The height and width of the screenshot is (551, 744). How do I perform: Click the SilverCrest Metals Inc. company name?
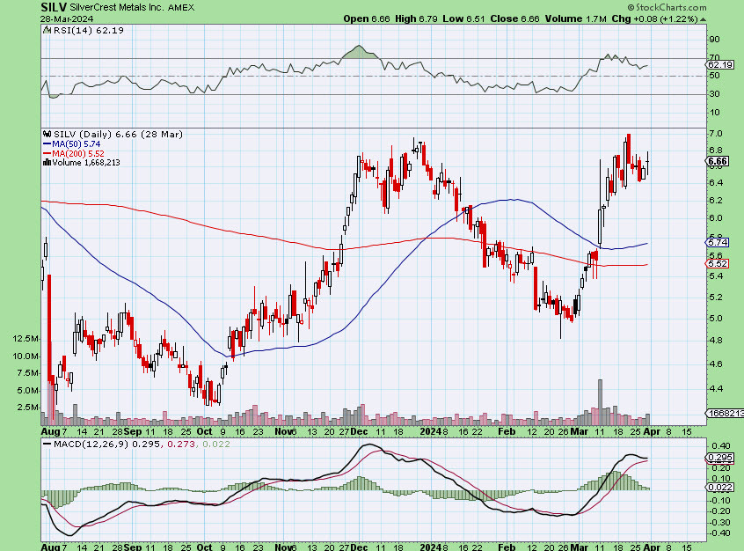coord(117,8)
